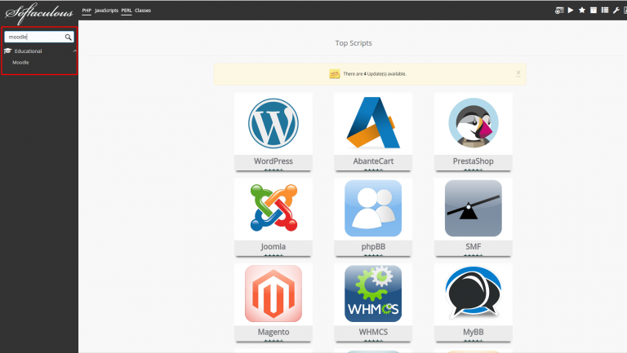Open the installations box icon
Image resolution: width=627 pixels, height=353 pixels.
pos(594,10)
